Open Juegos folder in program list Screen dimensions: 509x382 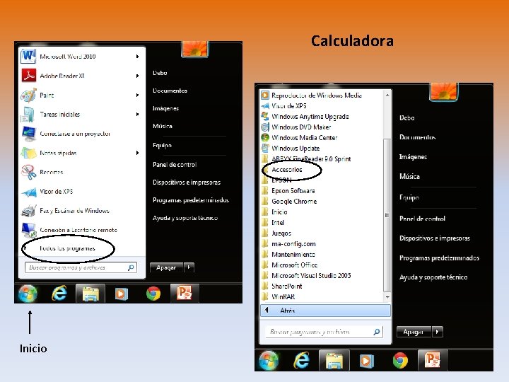click(x=281, y=233)
